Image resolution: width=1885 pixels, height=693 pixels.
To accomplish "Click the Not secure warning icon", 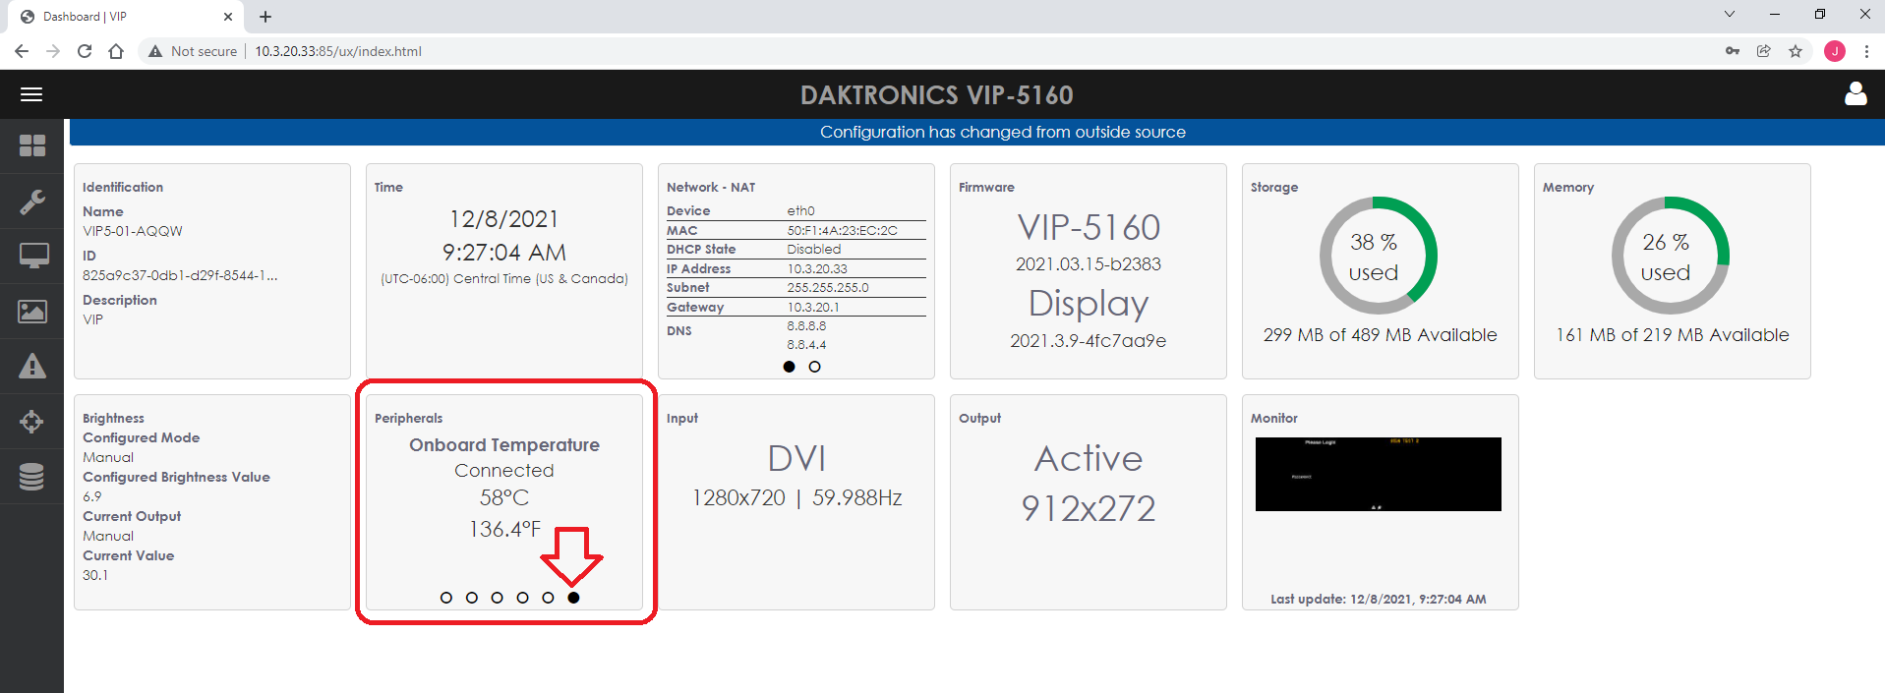I will coord(155,51).
